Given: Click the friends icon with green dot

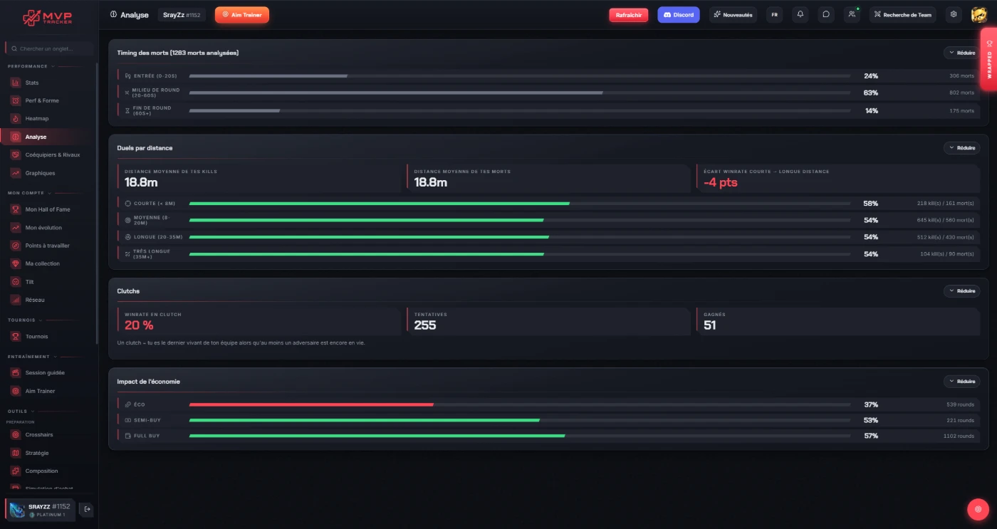Looking at the screenshot, I should [x=852, y=14].
